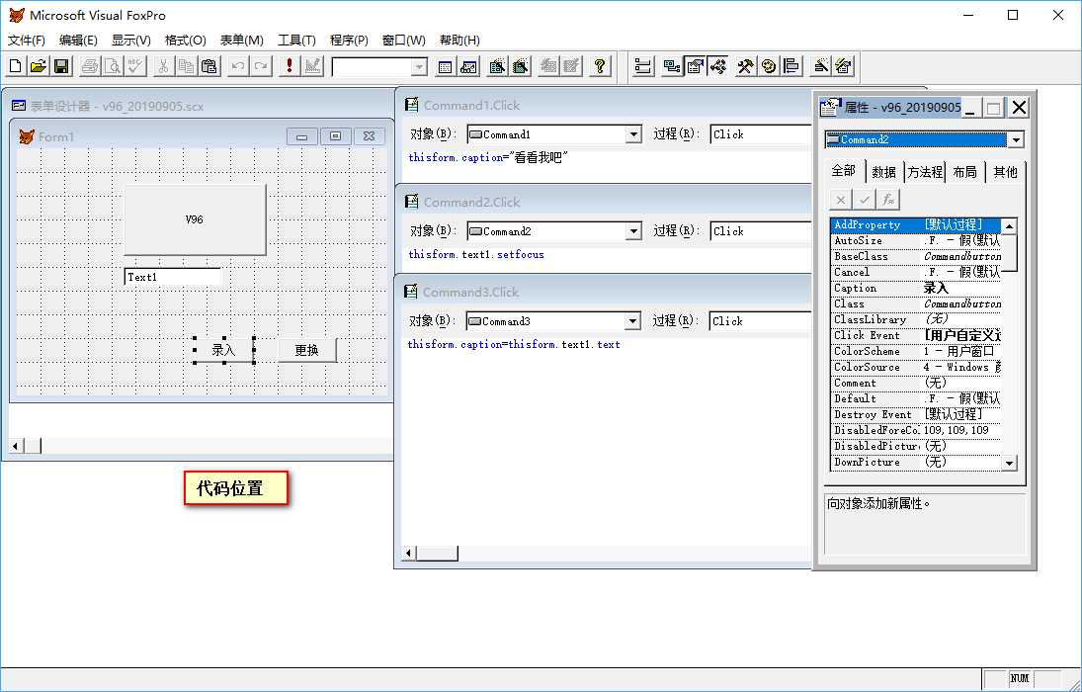Select the 录入 button on Form1
1082x692 pixels.
click(223, 350)
